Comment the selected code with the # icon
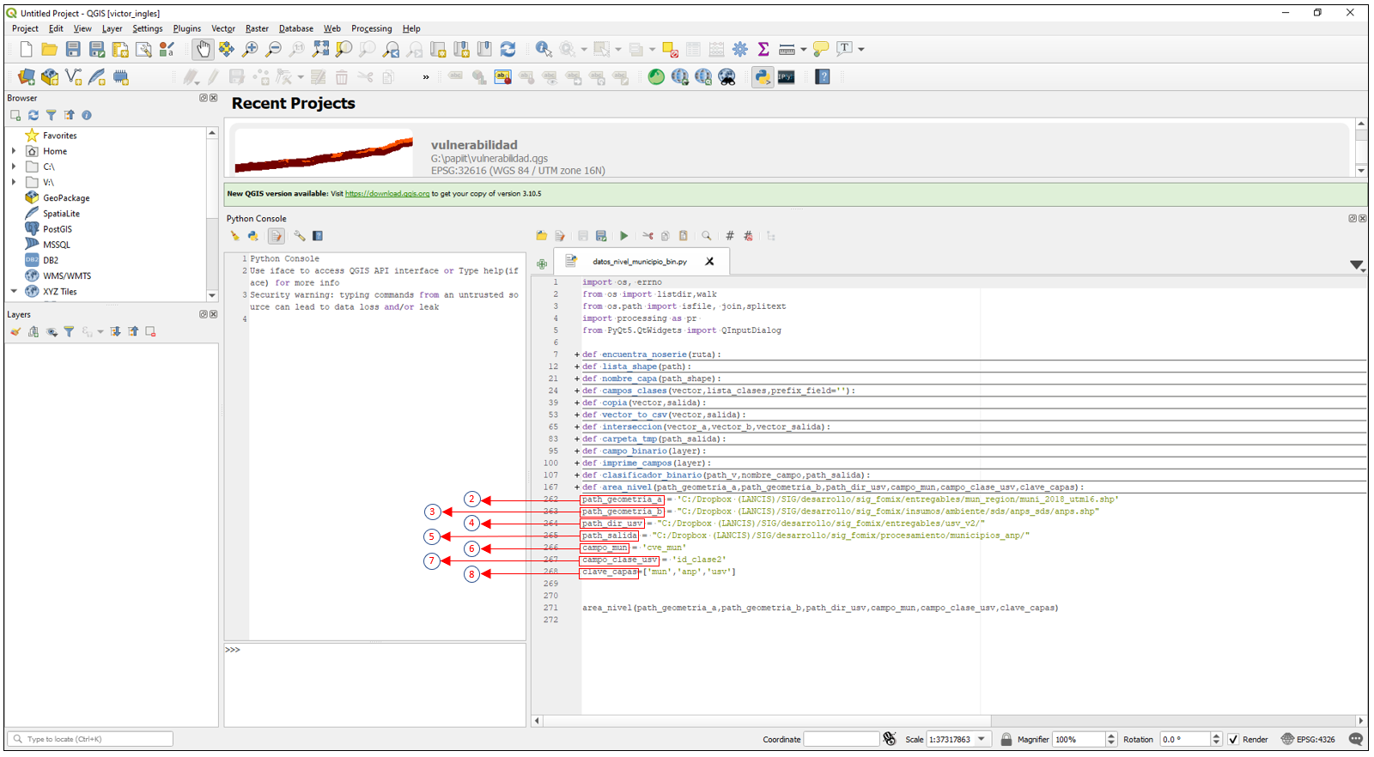 pos(729,236)
